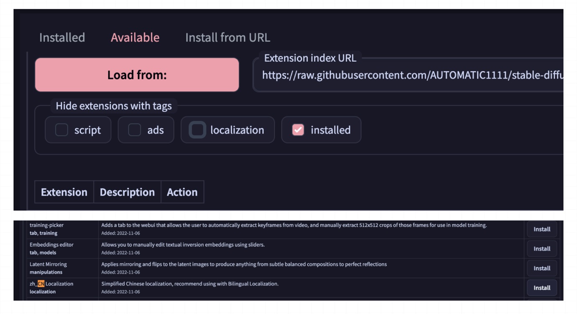This screenshot has height=314, width=577.
Task: Focus the Extension index URL field
Action: (410, 75)
